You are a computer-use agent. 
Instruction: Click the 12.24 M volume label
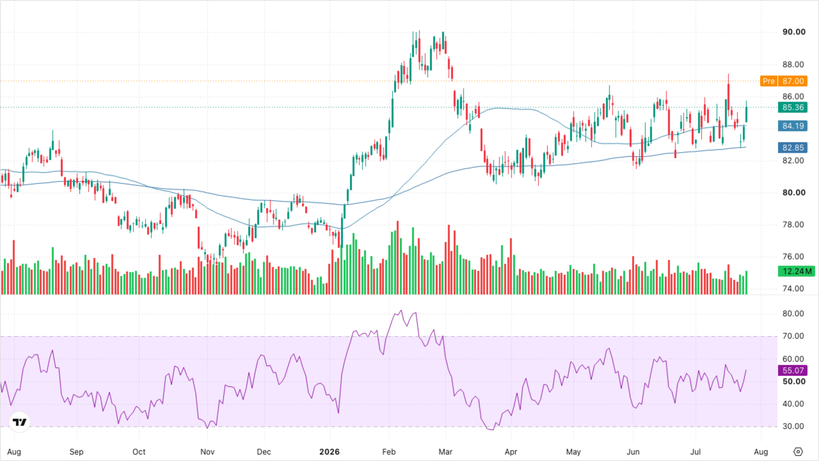797,271
